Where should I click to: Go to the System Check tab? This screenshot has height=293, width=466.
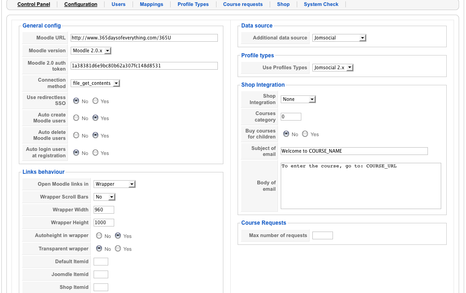pyautogui.click(x=321, y=4)
